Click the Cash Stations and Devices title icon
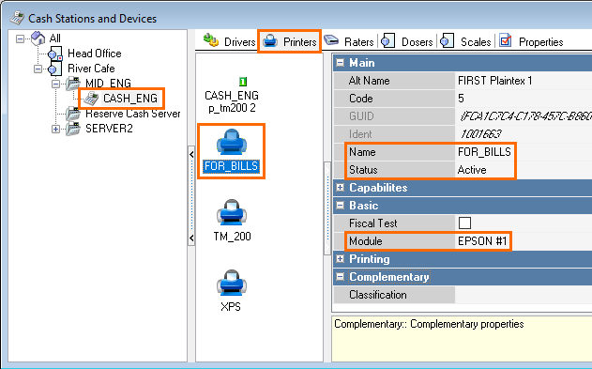 coord(18,18)
